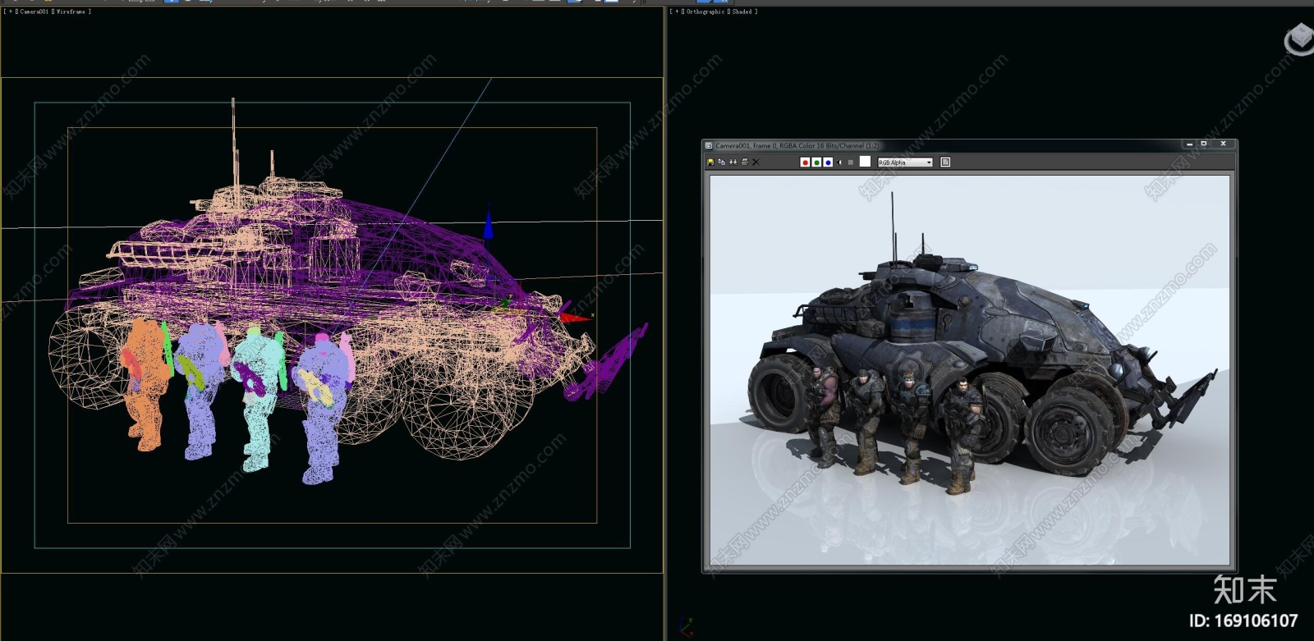Toggle the red channel display
Screen dimensions: 1314x641
tap(805, 163)
